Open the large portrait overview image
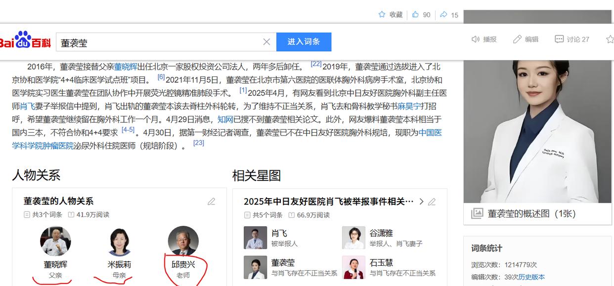The image size is (614, 286). tap(538, 131)
